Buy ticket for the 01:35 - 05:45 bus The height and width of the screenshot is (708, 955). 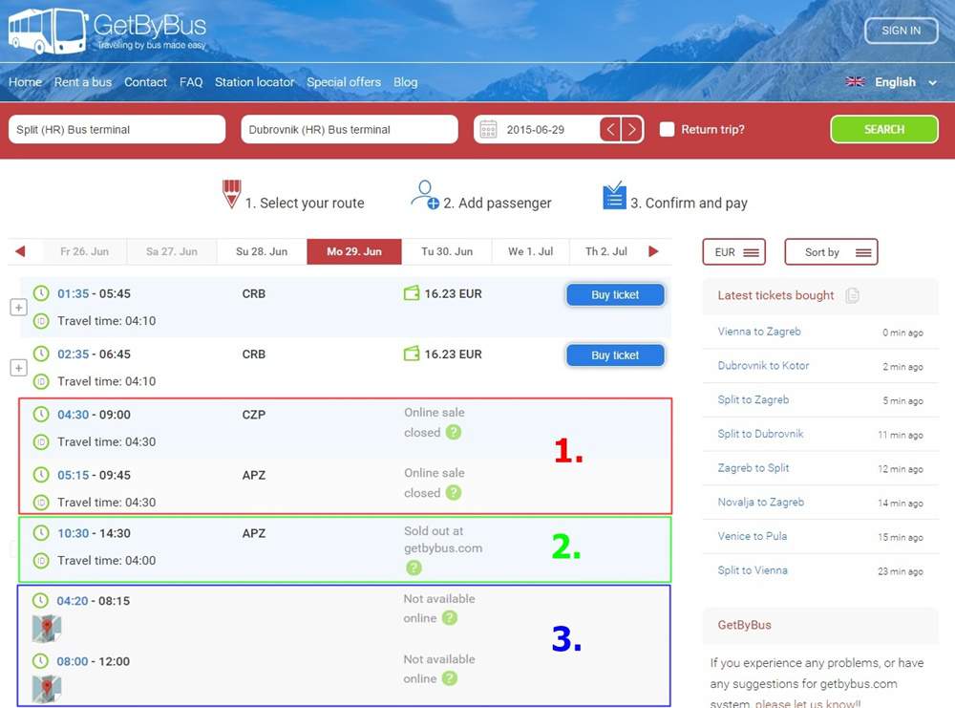click(615, 295)
